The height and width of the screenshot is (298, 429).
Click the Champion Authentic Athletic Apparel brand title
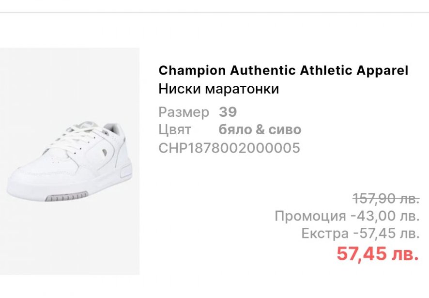pos(283,71)
